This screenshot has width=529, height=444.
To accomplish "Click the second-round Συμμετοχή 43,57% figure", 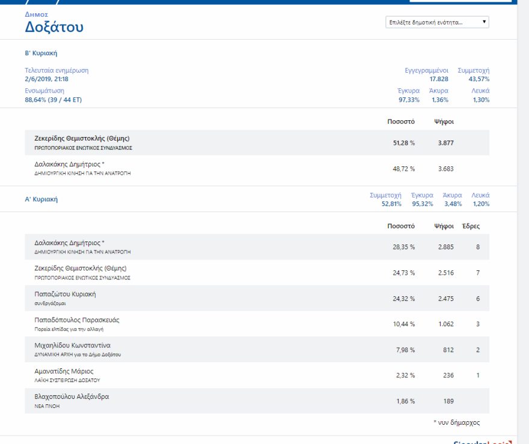I will (x=479, y=79).
